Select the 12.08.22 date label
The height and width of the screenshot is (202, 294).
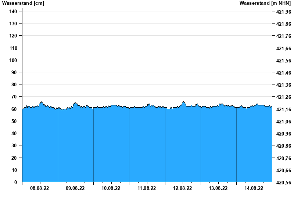pyautogui.click(x=183, y=188)
